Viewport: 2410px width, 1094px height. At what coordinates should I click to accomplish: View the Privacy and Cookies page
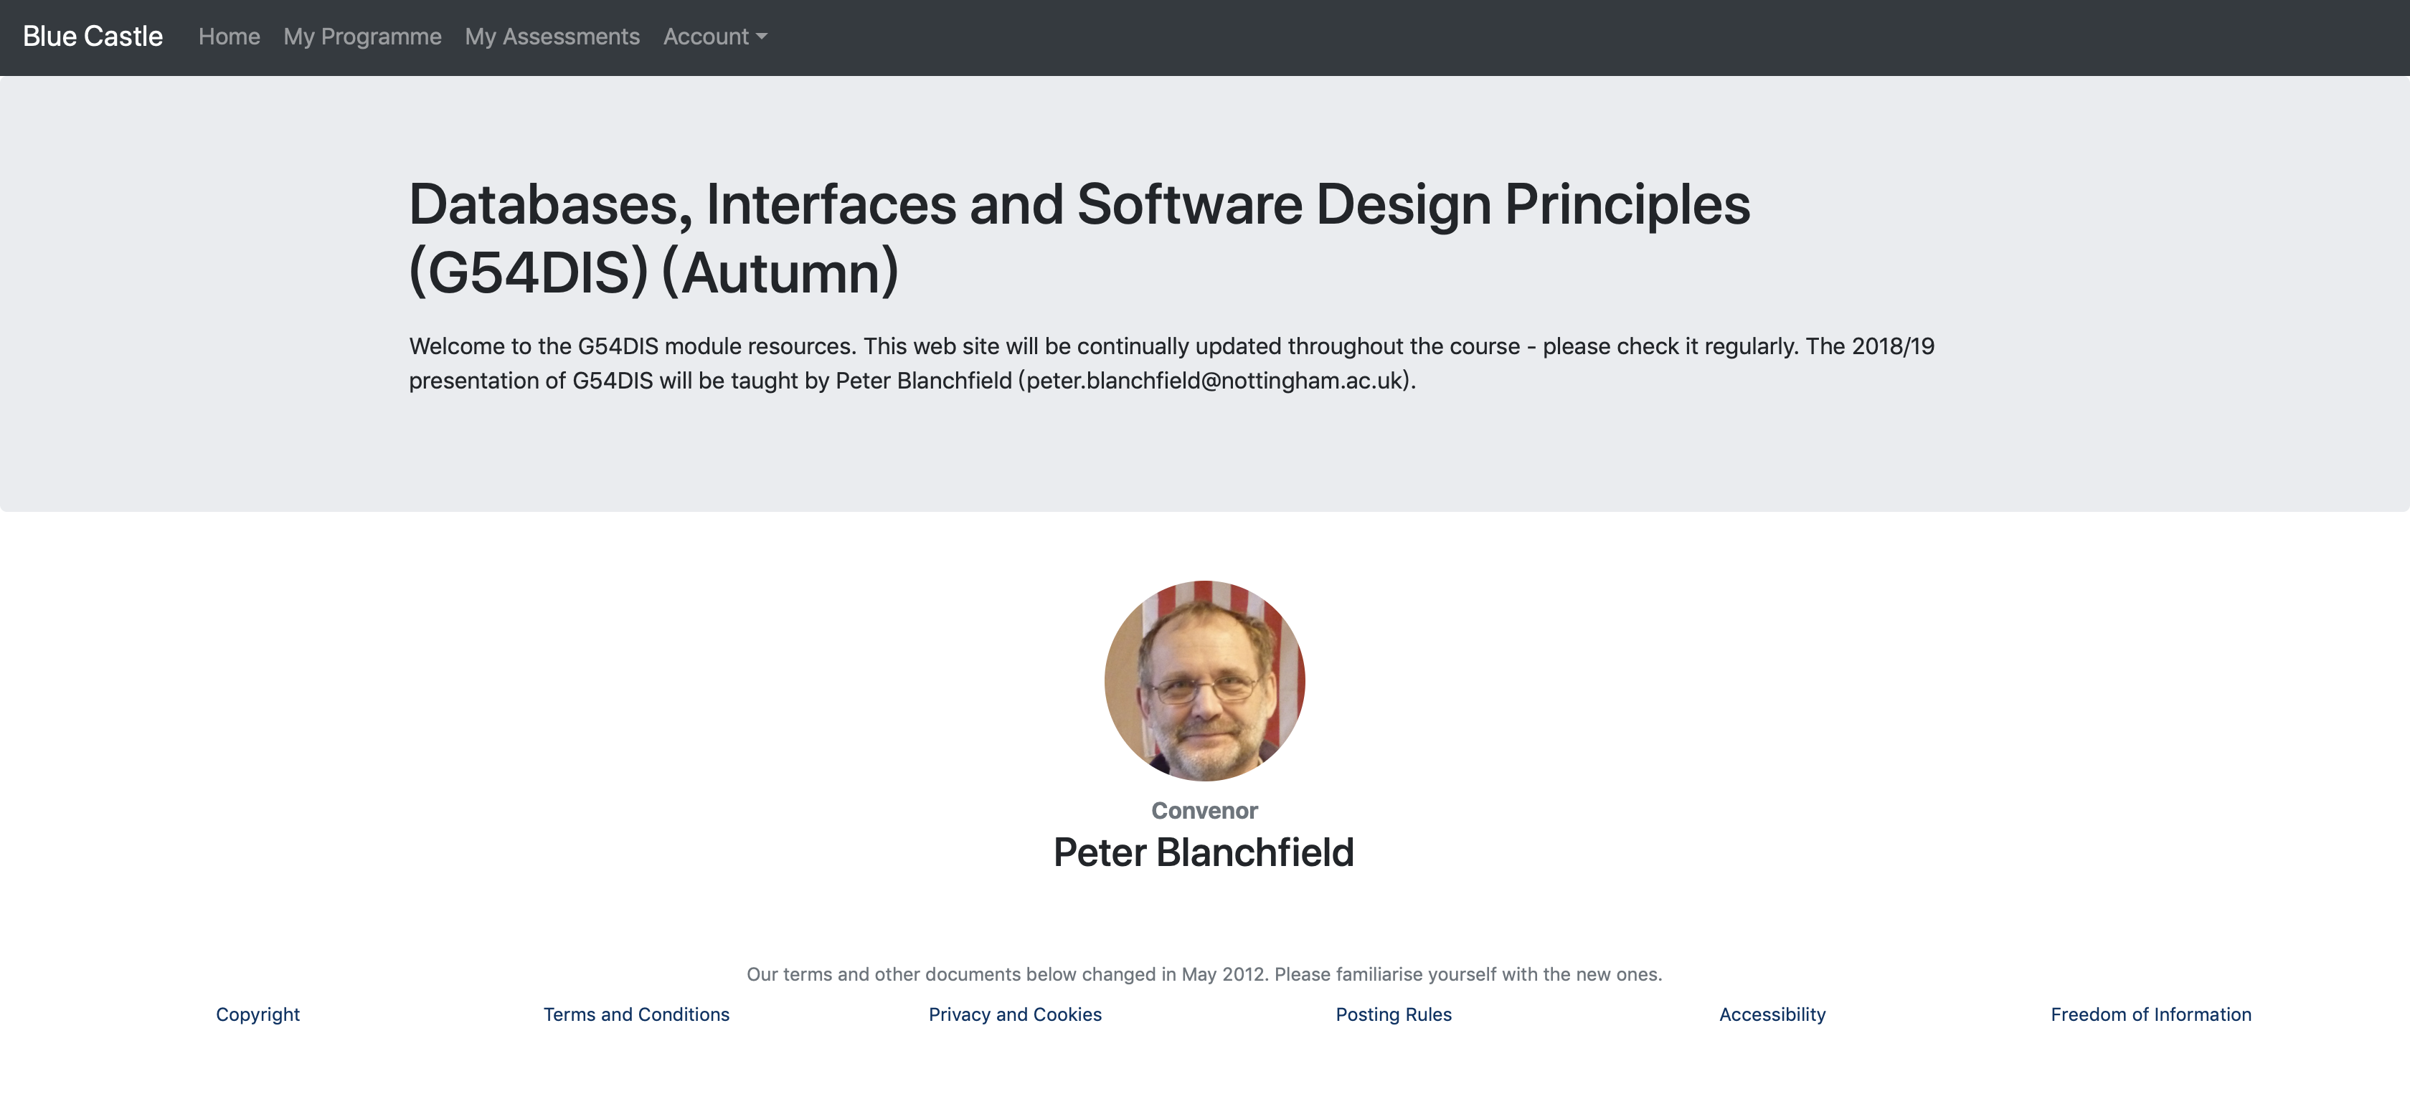pos(1015,1014)
